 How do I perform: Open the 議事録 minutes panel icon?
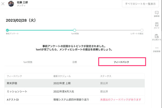coord(157,14)
